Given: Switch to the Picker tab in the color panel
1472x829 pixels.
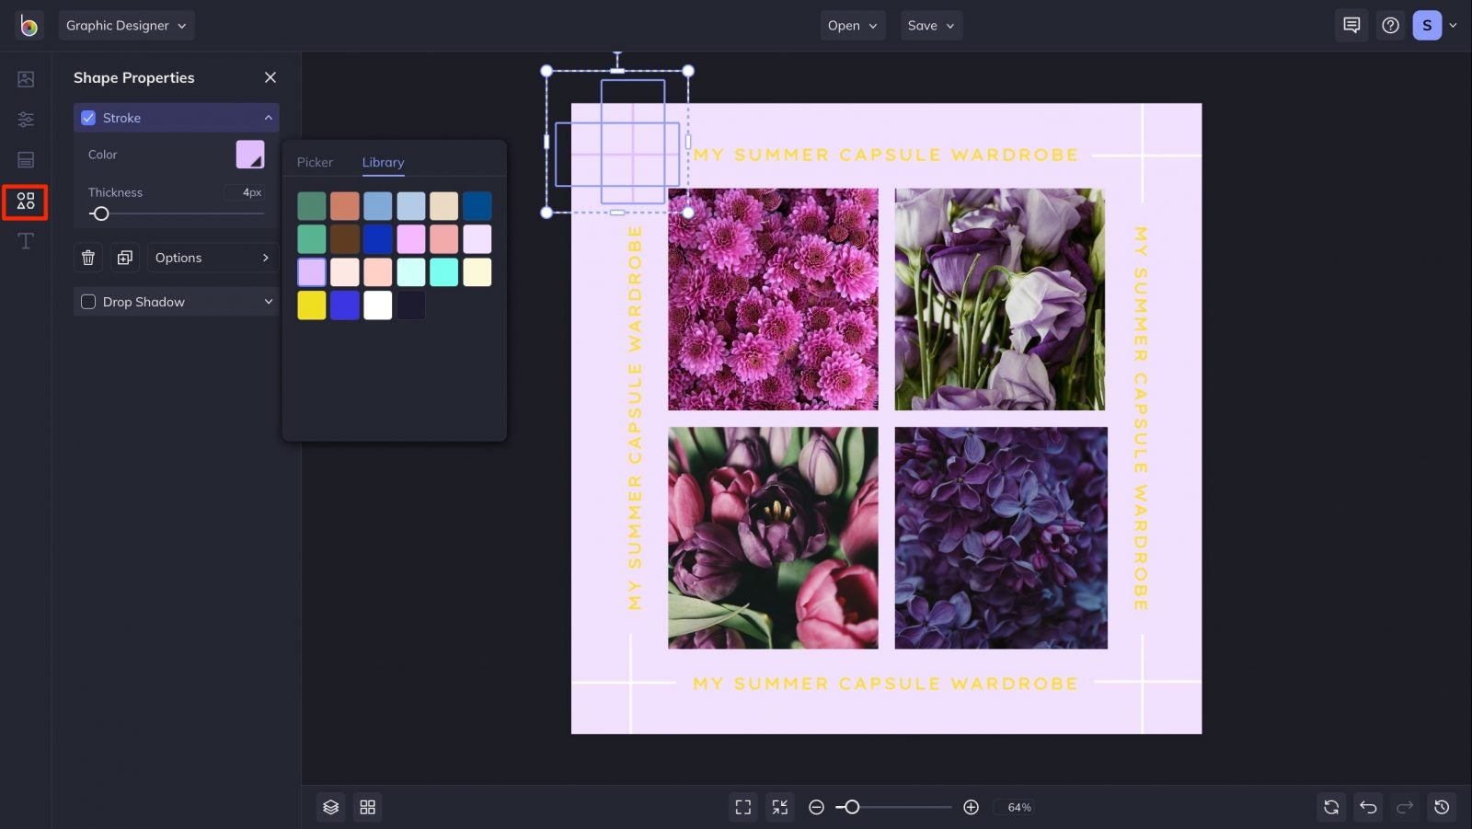Looking at the screenshot, I should pyautogui.click(x=315, y=162).
